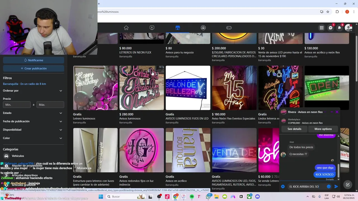Expand Fecha de publicación filter
The image size is (358, 201).
click(x=33, y=121)
